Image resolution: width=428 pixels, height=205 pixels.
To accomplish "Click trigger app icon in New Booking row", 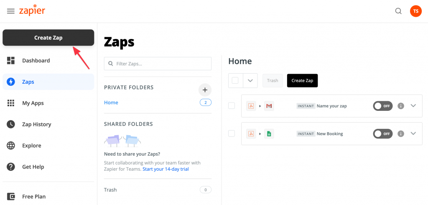I will pyautogui.click(x=251, y=133).
